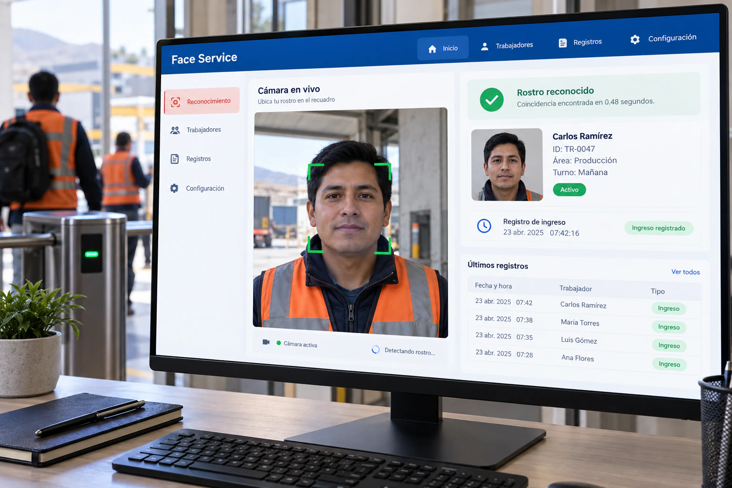Screen dimensions: 732x488
Task: Select Configuración label in the sidebar
Action: click(x=205, y=188)
